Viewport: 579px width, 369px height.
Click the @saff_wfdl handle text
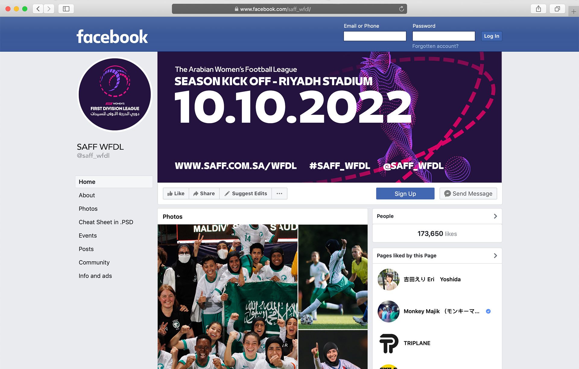93,156
